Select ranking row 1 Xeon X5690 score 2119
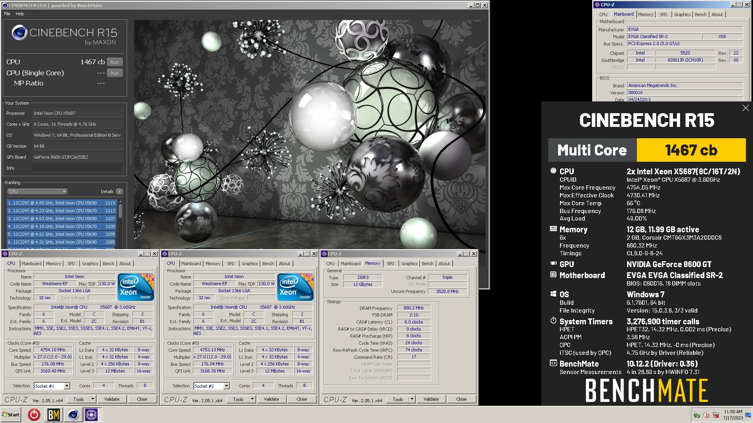The height and width of the screenshot is (423, 753). point(62,203)
